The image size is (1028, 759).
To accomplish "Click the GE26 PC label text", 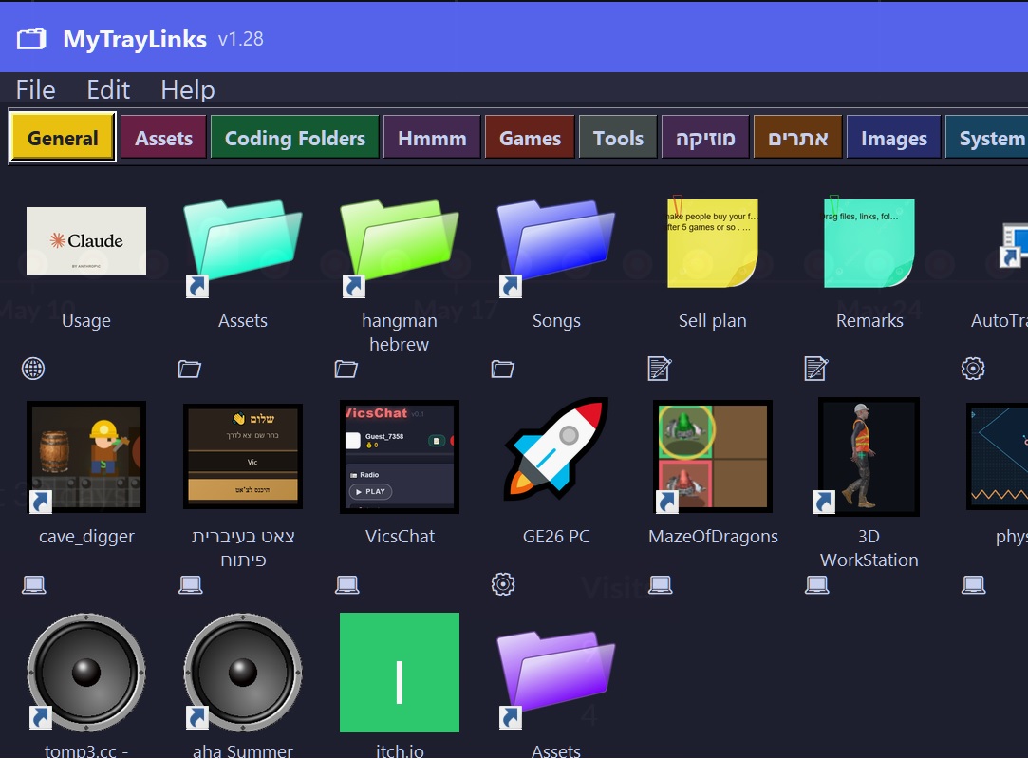I will [556, 537].
